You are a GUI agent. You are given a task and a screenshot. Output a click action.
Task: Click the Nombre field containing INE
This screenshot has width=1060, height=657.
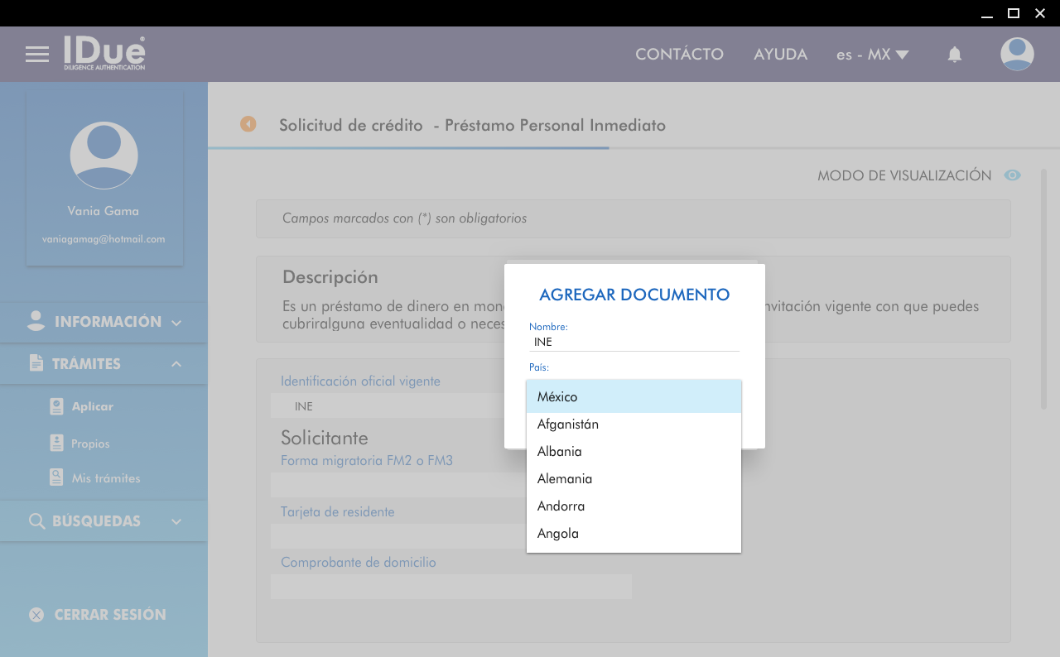coord(634,342)
